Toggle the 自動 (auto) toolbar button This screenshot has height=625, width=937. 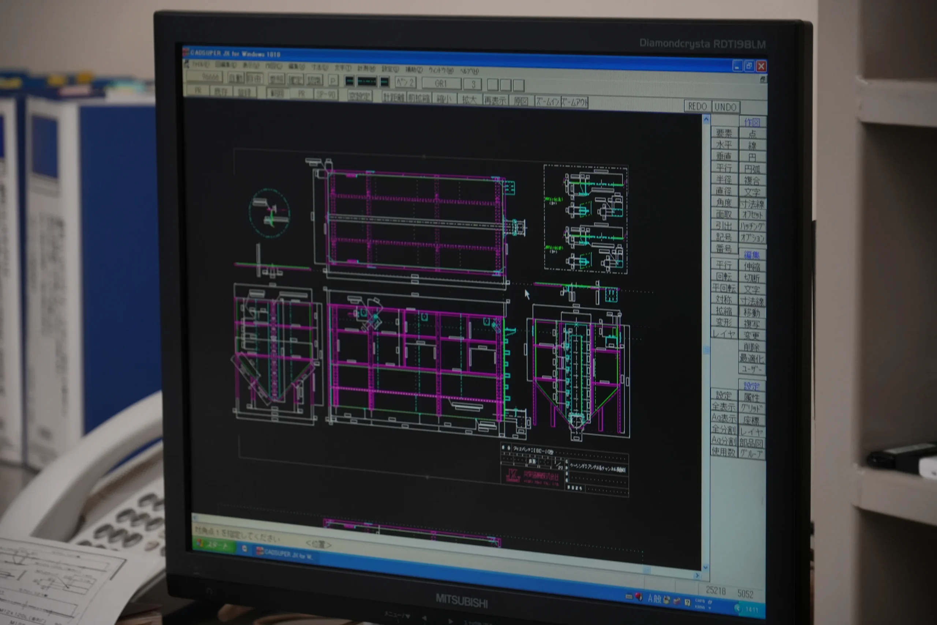coord(236,78)
